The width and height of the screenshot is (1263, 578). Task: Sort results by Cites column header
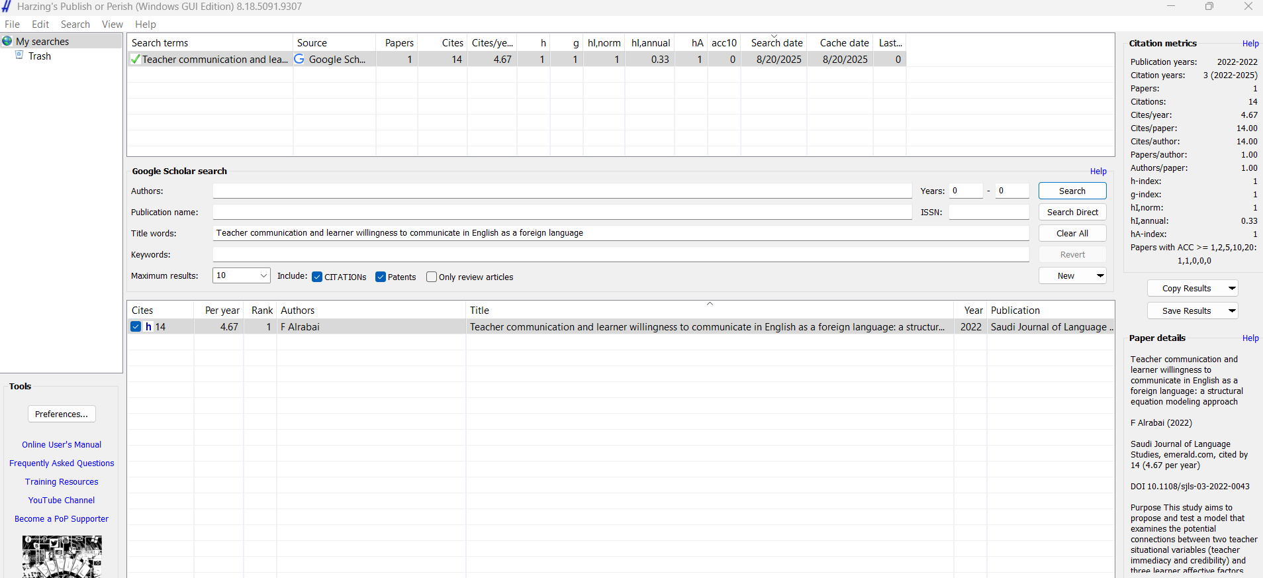[x=160, y=310]
